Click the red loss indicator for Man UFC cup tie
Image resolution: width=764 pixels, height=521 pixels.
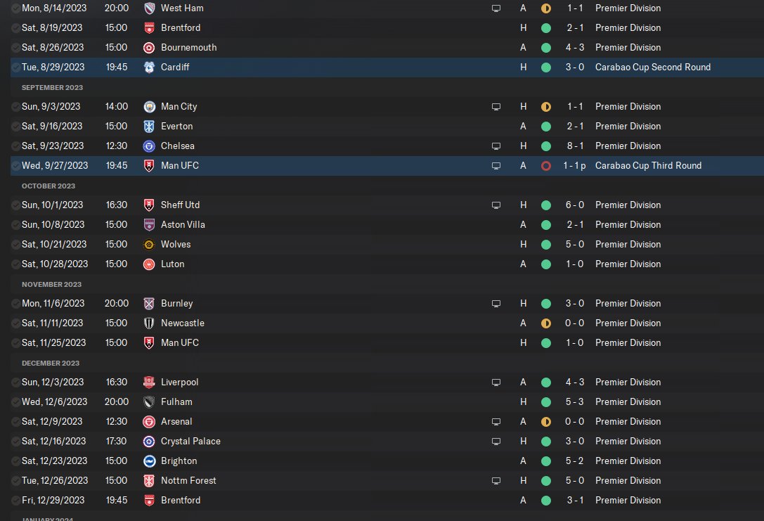tap(546, 166)
